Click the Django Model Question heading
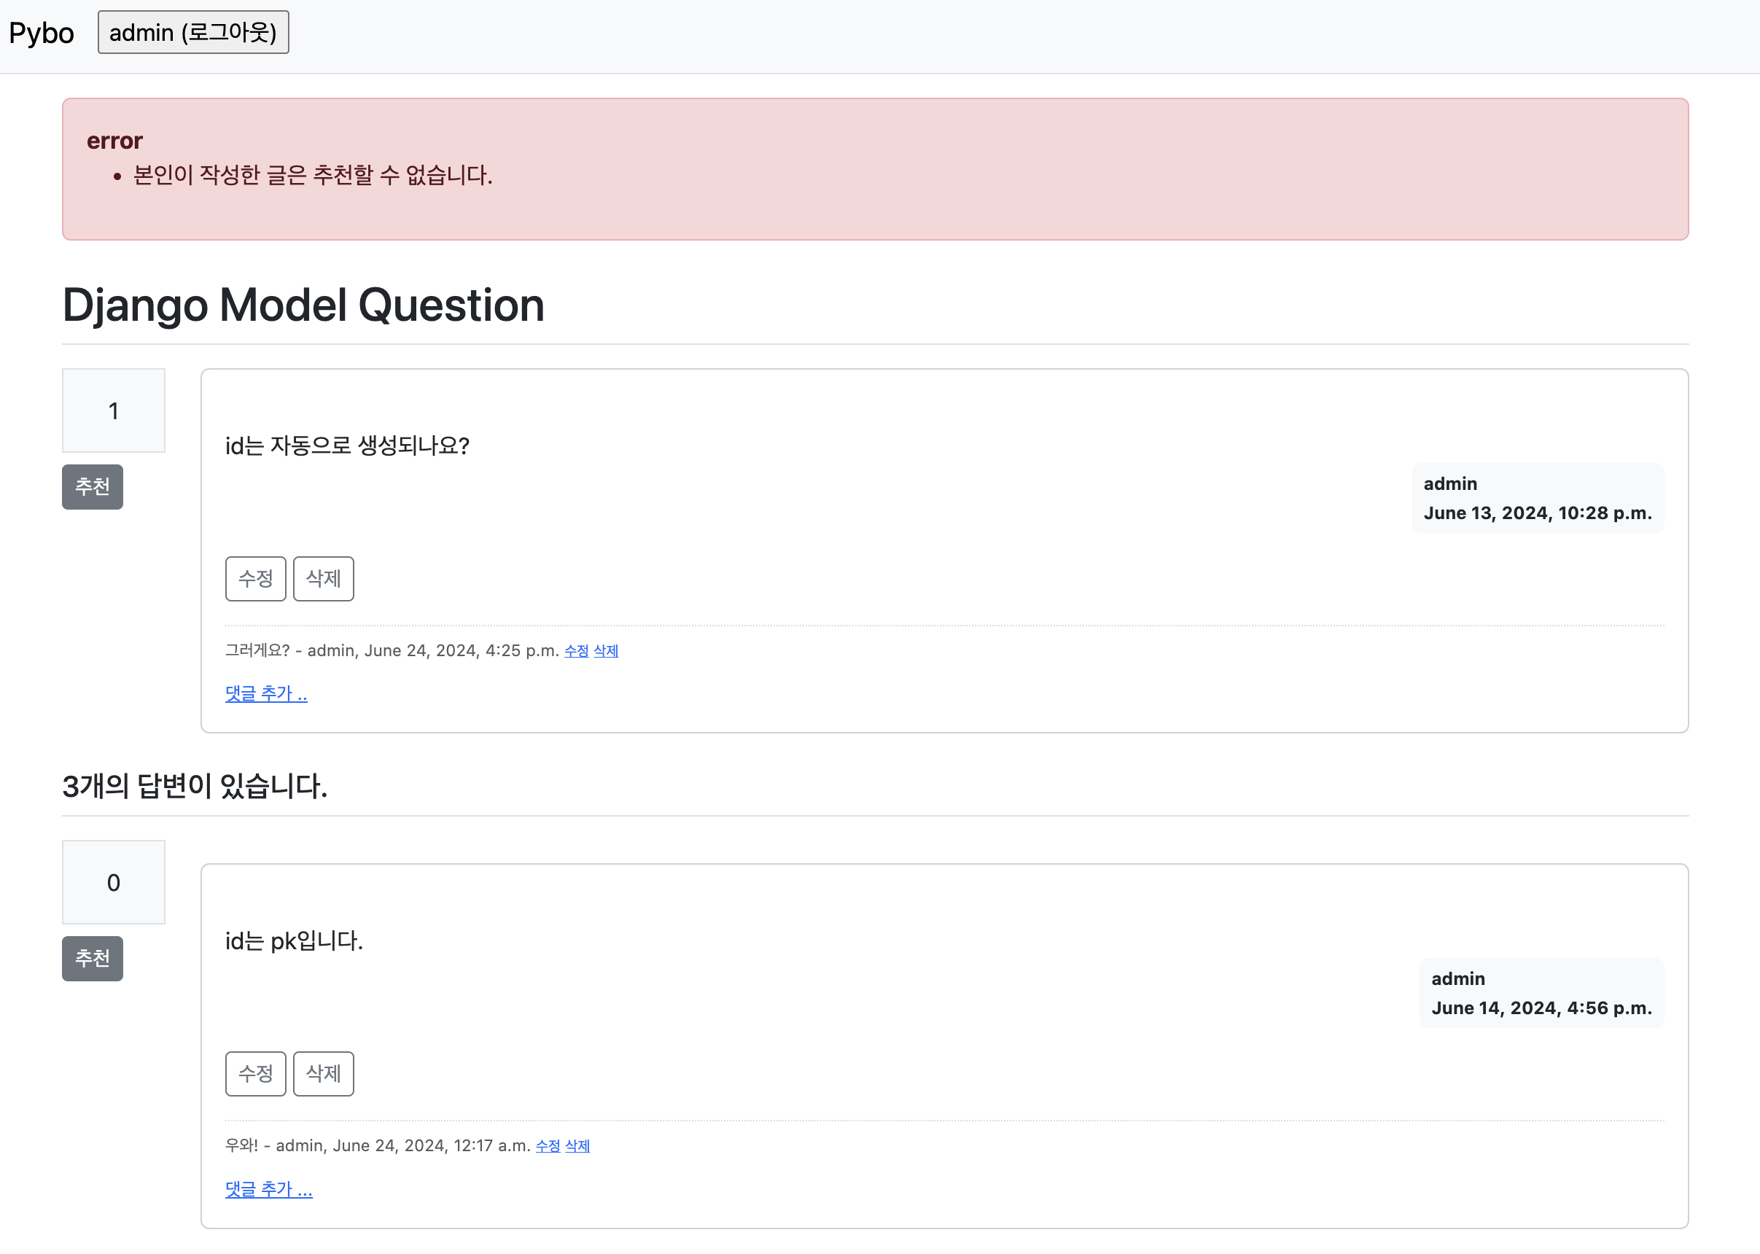This screenshot has height=1254, width=1760. pyautogui.click(x=303, y=305)
